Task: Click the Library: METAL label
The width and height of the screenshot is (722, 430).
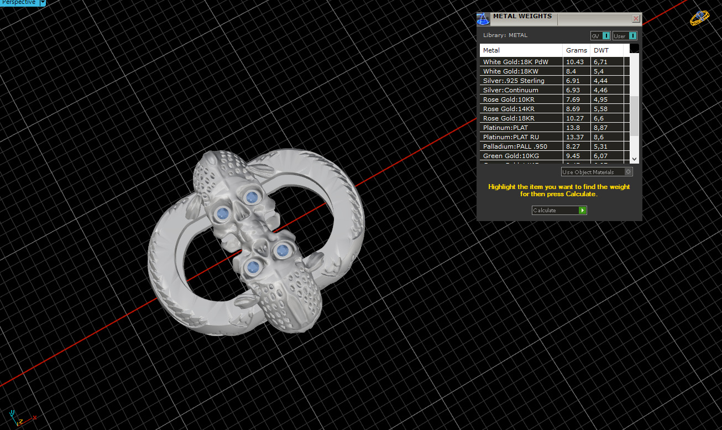Action: point(505,35)
